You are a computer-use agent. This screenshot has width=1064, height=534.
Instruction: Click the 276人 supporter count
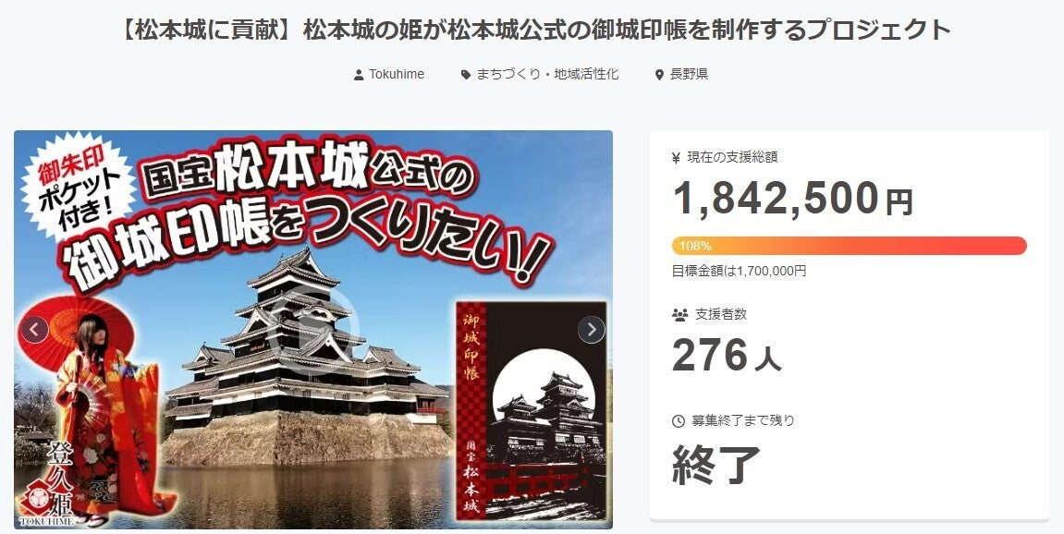point(727,356)
